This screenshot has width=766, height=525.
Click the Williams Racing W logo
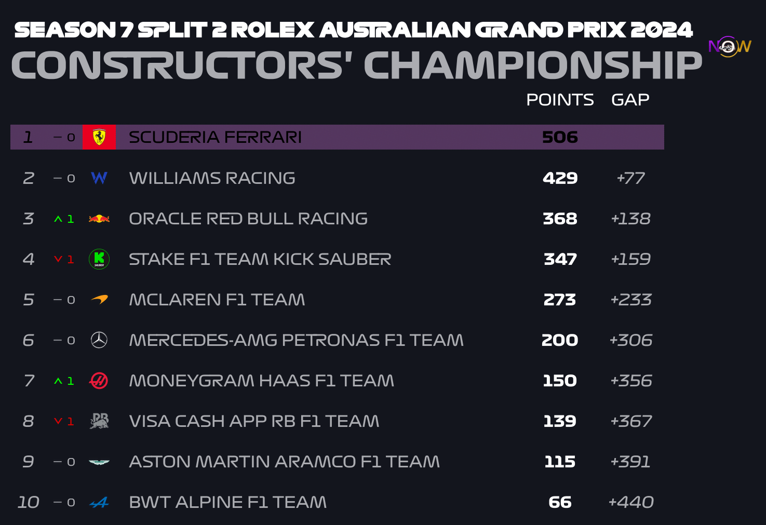[99, 178]
